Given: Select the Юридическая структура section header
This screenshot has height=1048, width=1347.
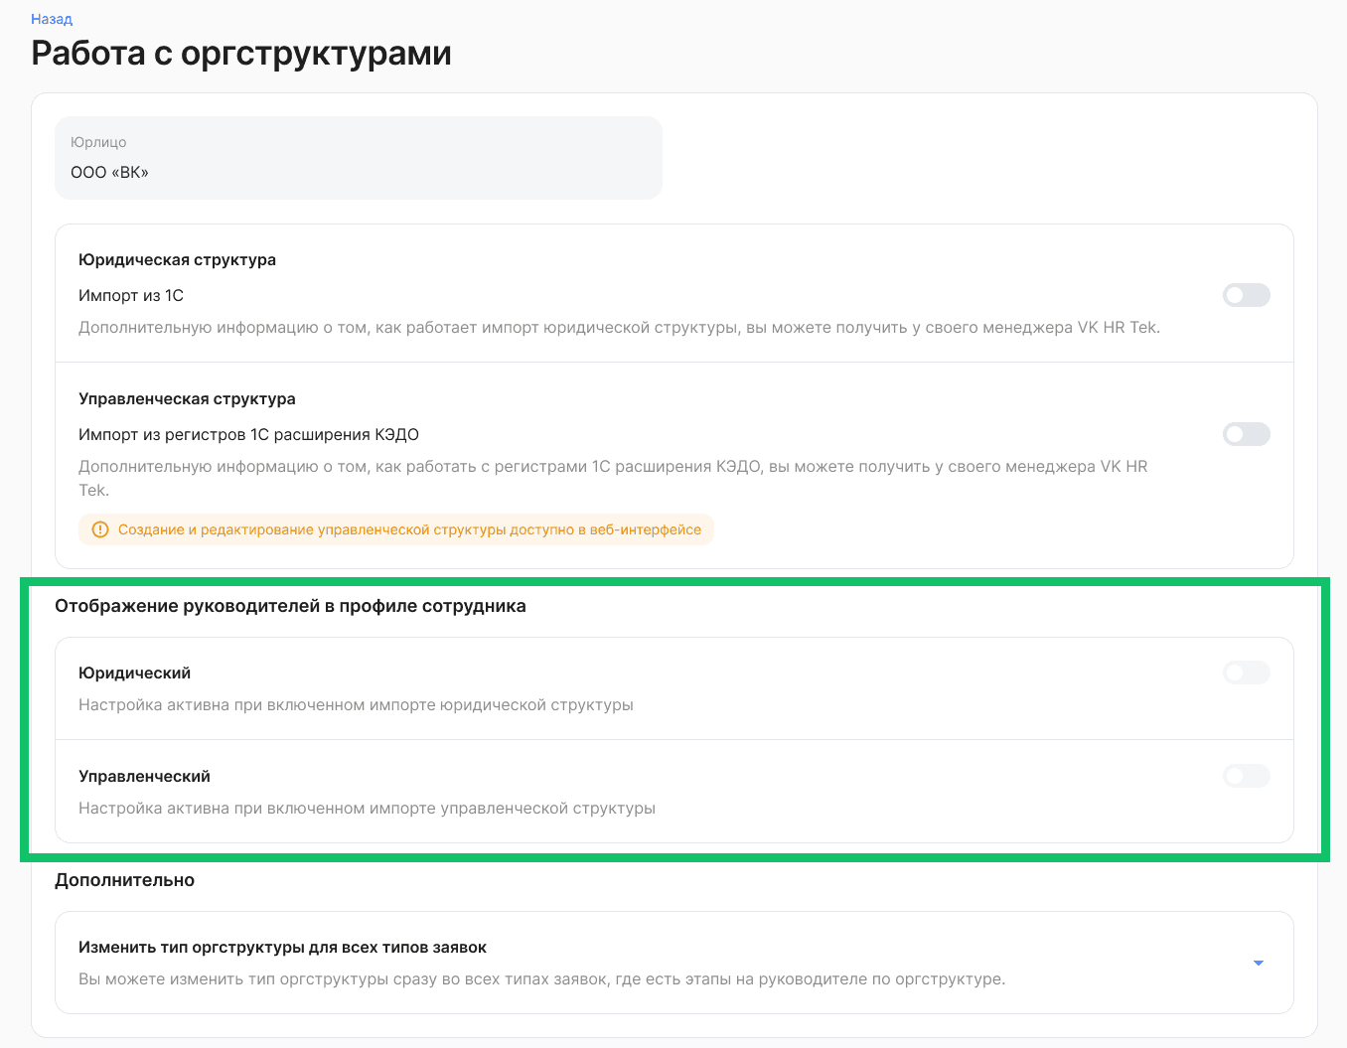Looking at the screenshot, I should click(x=178, y=259).
